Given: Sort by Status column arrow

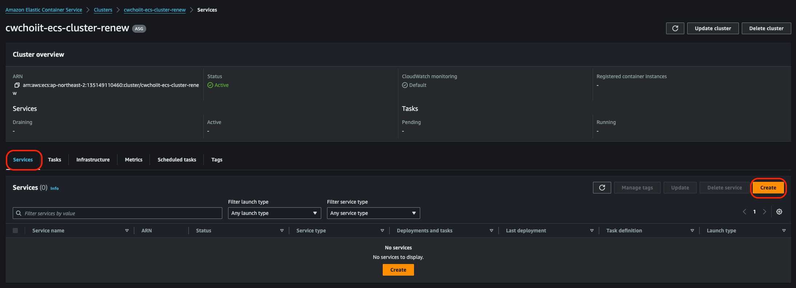Looking at the screenshot, I should (282, 231).
